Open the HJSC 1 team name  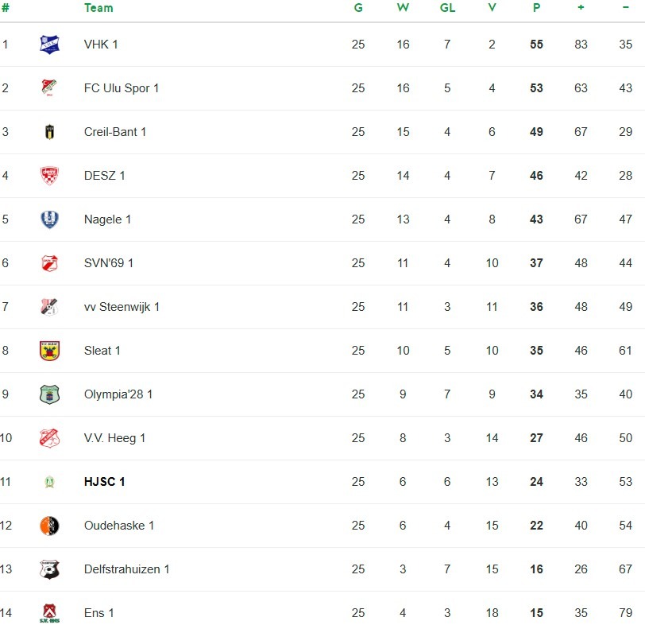pos(104,482)
